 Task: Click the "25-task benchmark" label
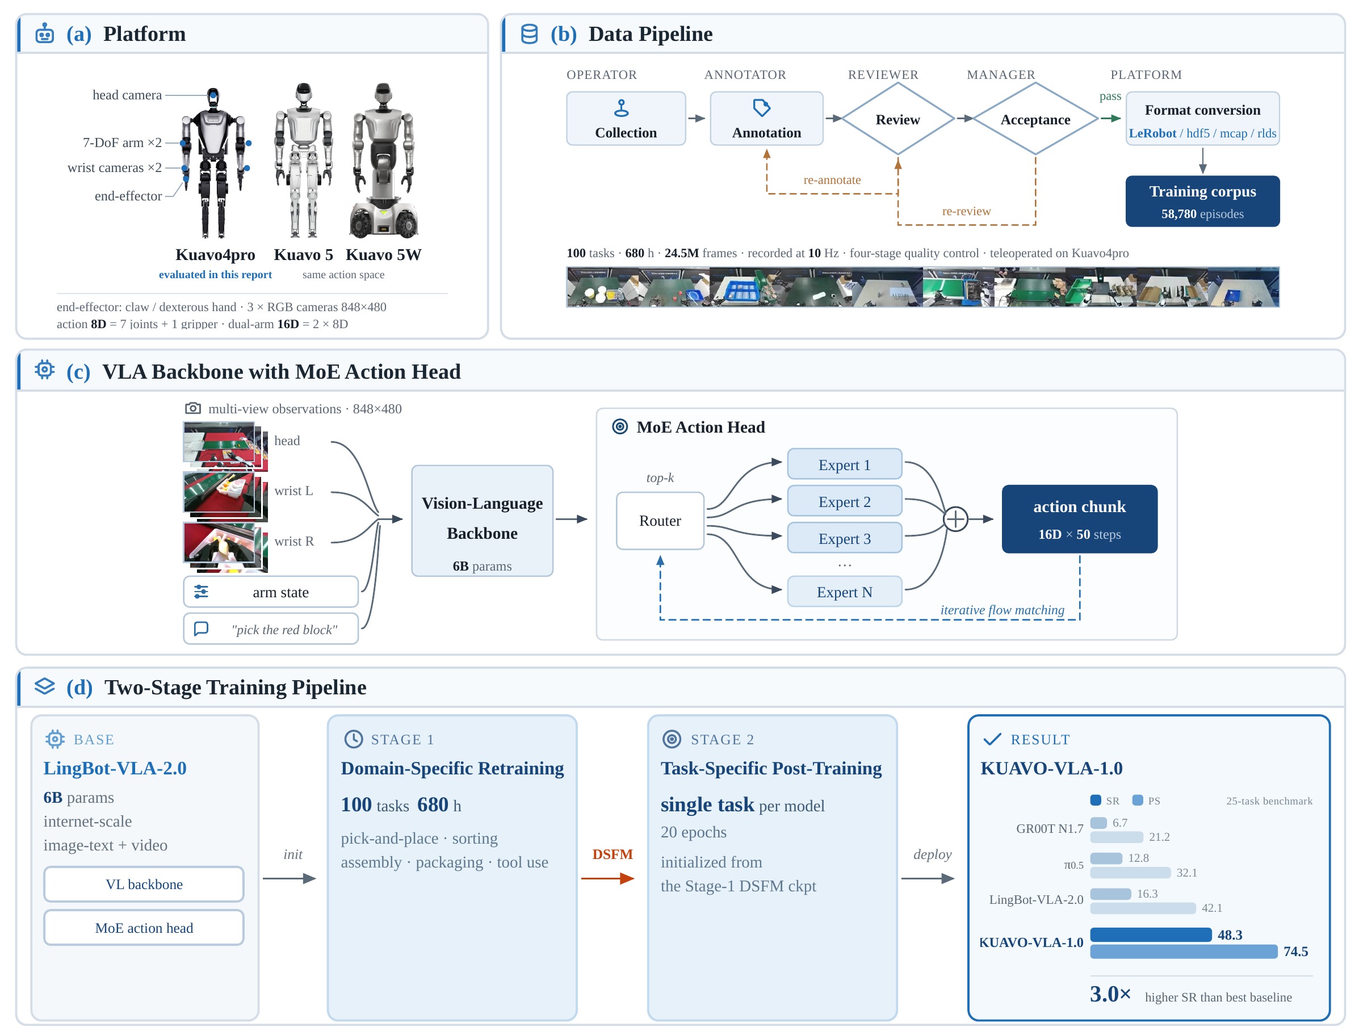tap(1269, 801)
